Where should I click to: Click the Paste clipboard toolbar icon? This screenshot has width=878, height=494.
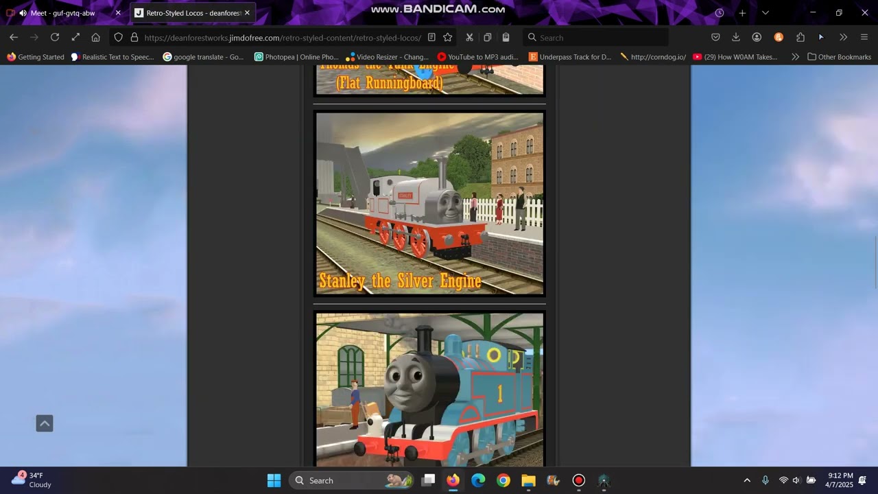506,37
